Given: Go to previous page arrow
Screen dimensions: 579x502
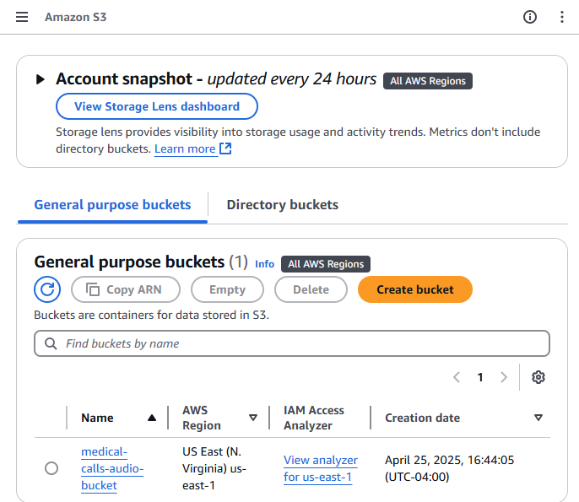Looking at the screenshot, I should point(457,377).
